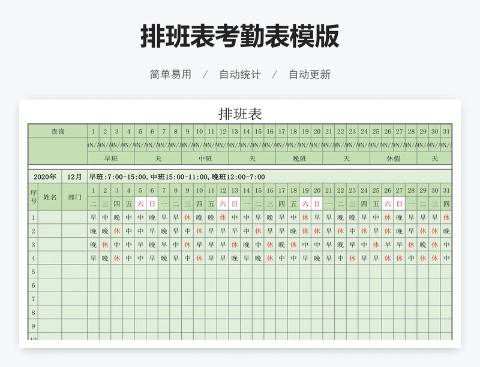This screenshot has height=367, width=480.
Task: Click the 四 weekday under day 31
Action: point(446,204)
